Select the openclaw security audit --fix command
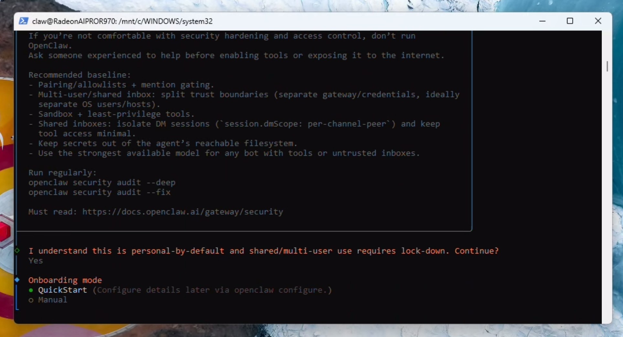 coord(99,192)
